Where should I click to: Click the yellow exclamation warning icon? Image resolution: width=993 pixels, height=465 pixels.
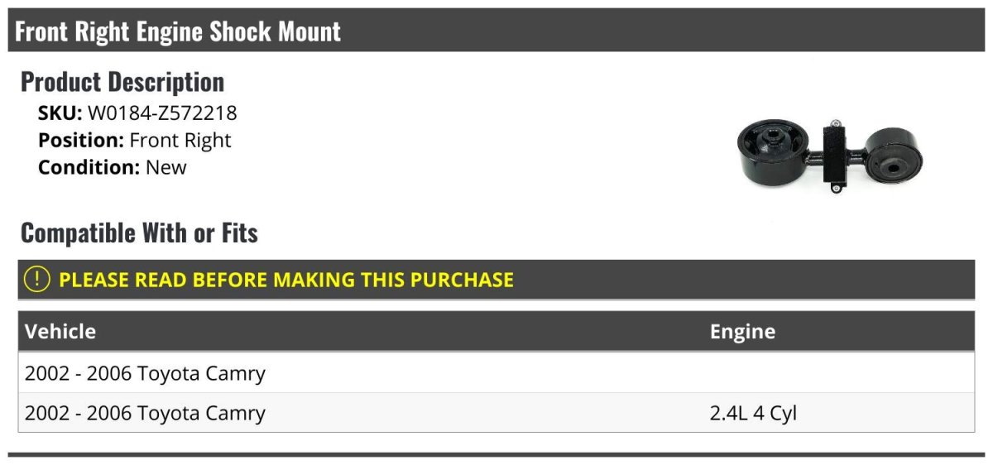[37, 280]
